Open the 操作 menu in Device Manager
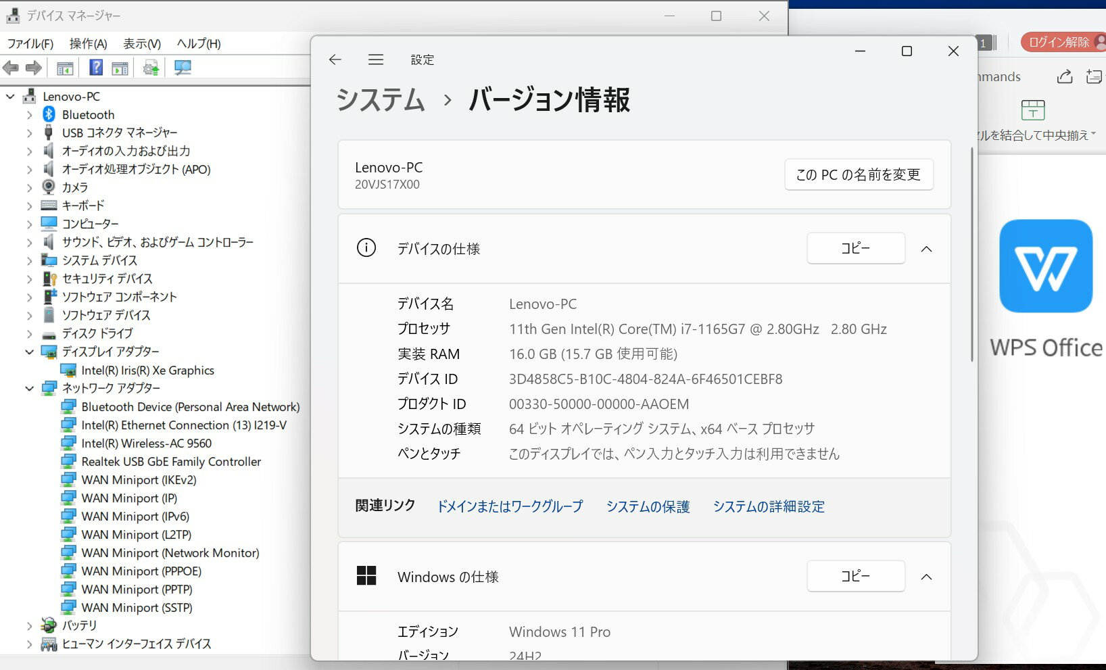The image size is (1106, 670). click(87, 43)
